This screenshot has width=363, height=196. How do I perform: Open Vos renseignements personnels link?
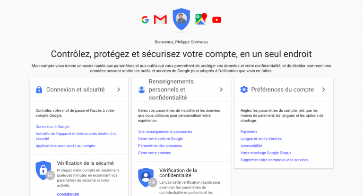coord(165,131)
